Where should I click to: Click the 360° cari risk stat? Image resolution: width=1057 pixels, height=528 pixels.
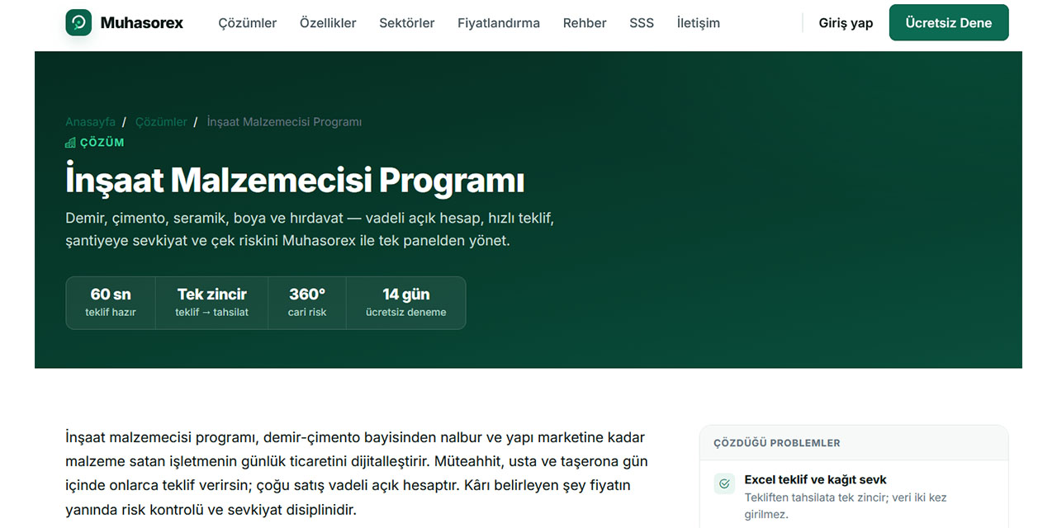point(307,303)
